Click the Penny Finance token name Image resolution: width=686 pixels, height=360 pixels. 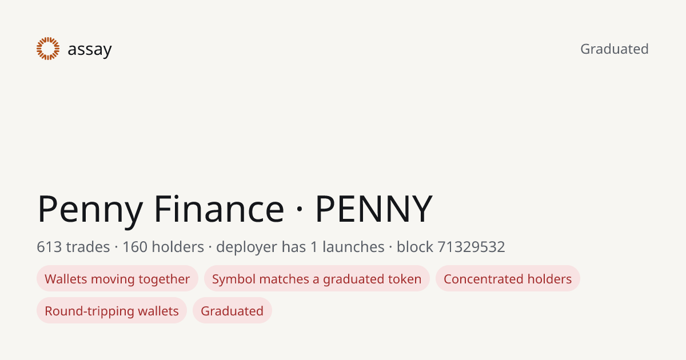[161, 209]
